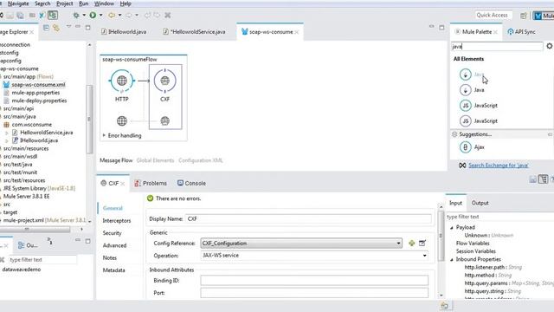Open the Debug launch icon
The width and height of the screenshot is (554, 312).
pyautogui.click(x=76, y=16)
